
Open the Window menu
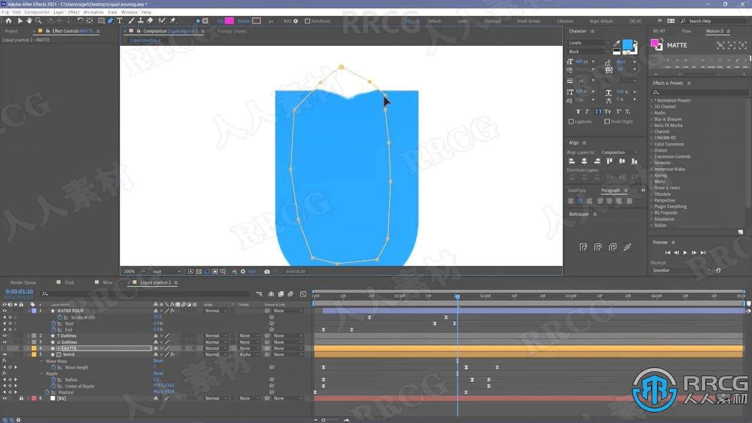click(x=129, y=12)
